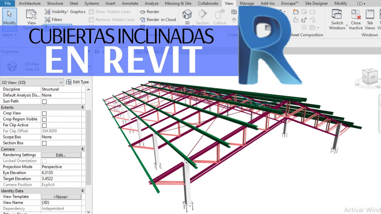The width and height of the screenshot is (381, 214).
Task: Open the Enscape tab
Action: coord(290,4)
